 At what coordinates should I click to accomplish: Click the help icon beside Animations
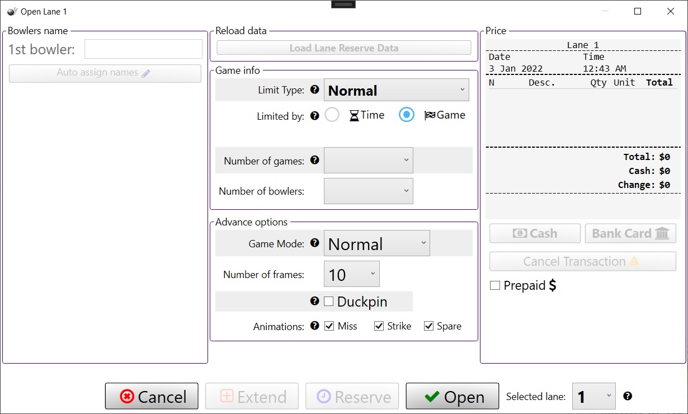click(314, 326)
